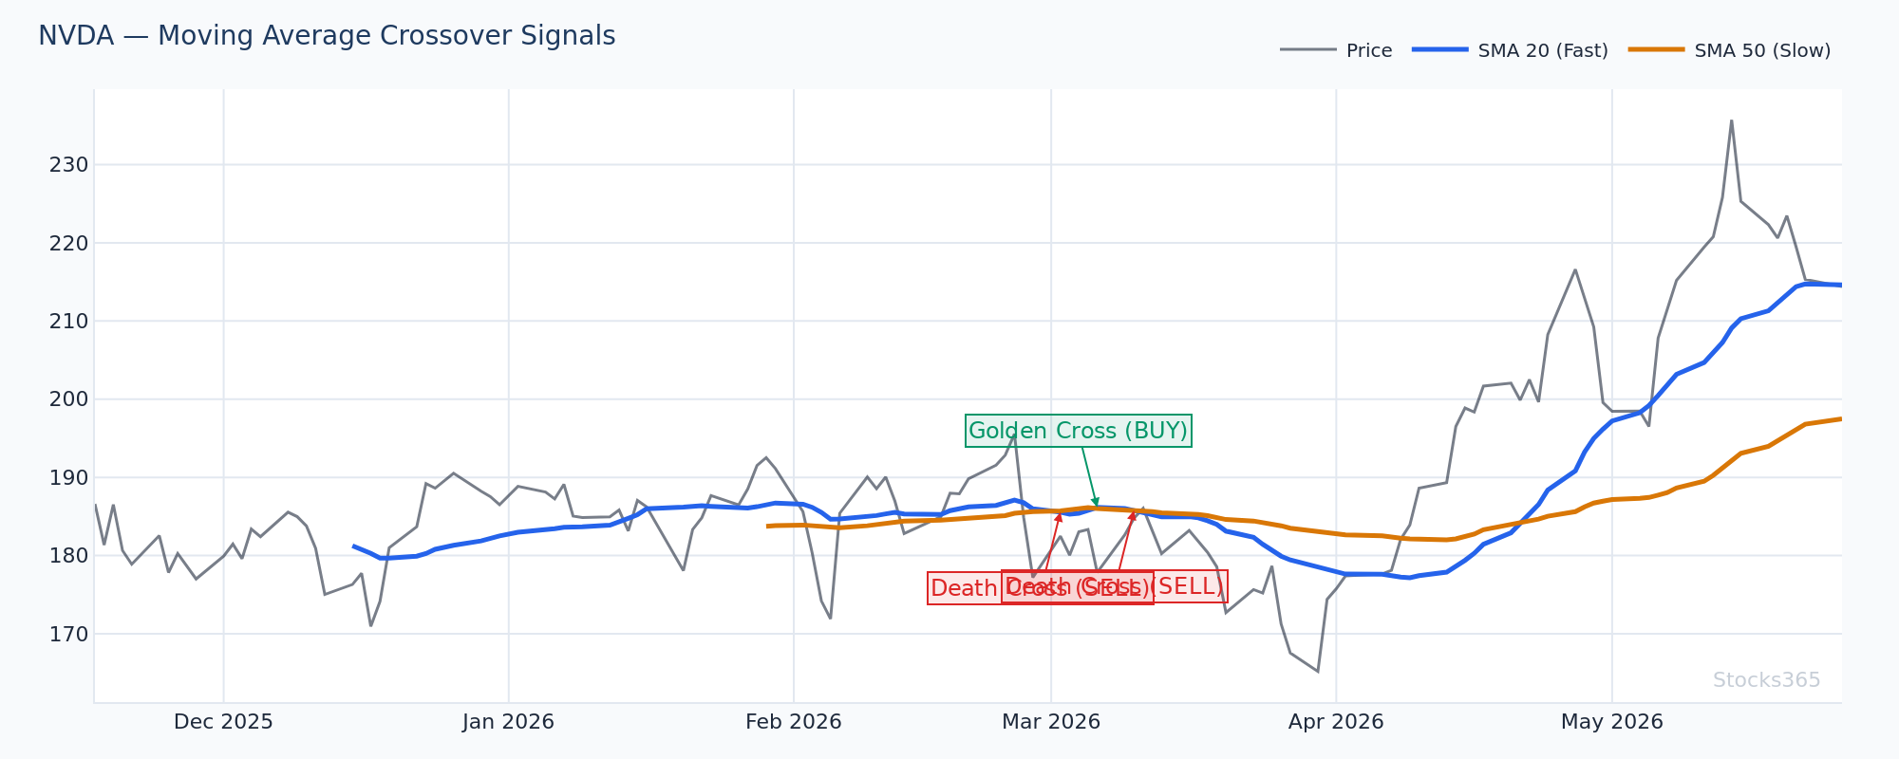This screenshot has height=759, width=1899.
Task: Select the Mar 2026 x-axis label
Action: coord(1051,722)
